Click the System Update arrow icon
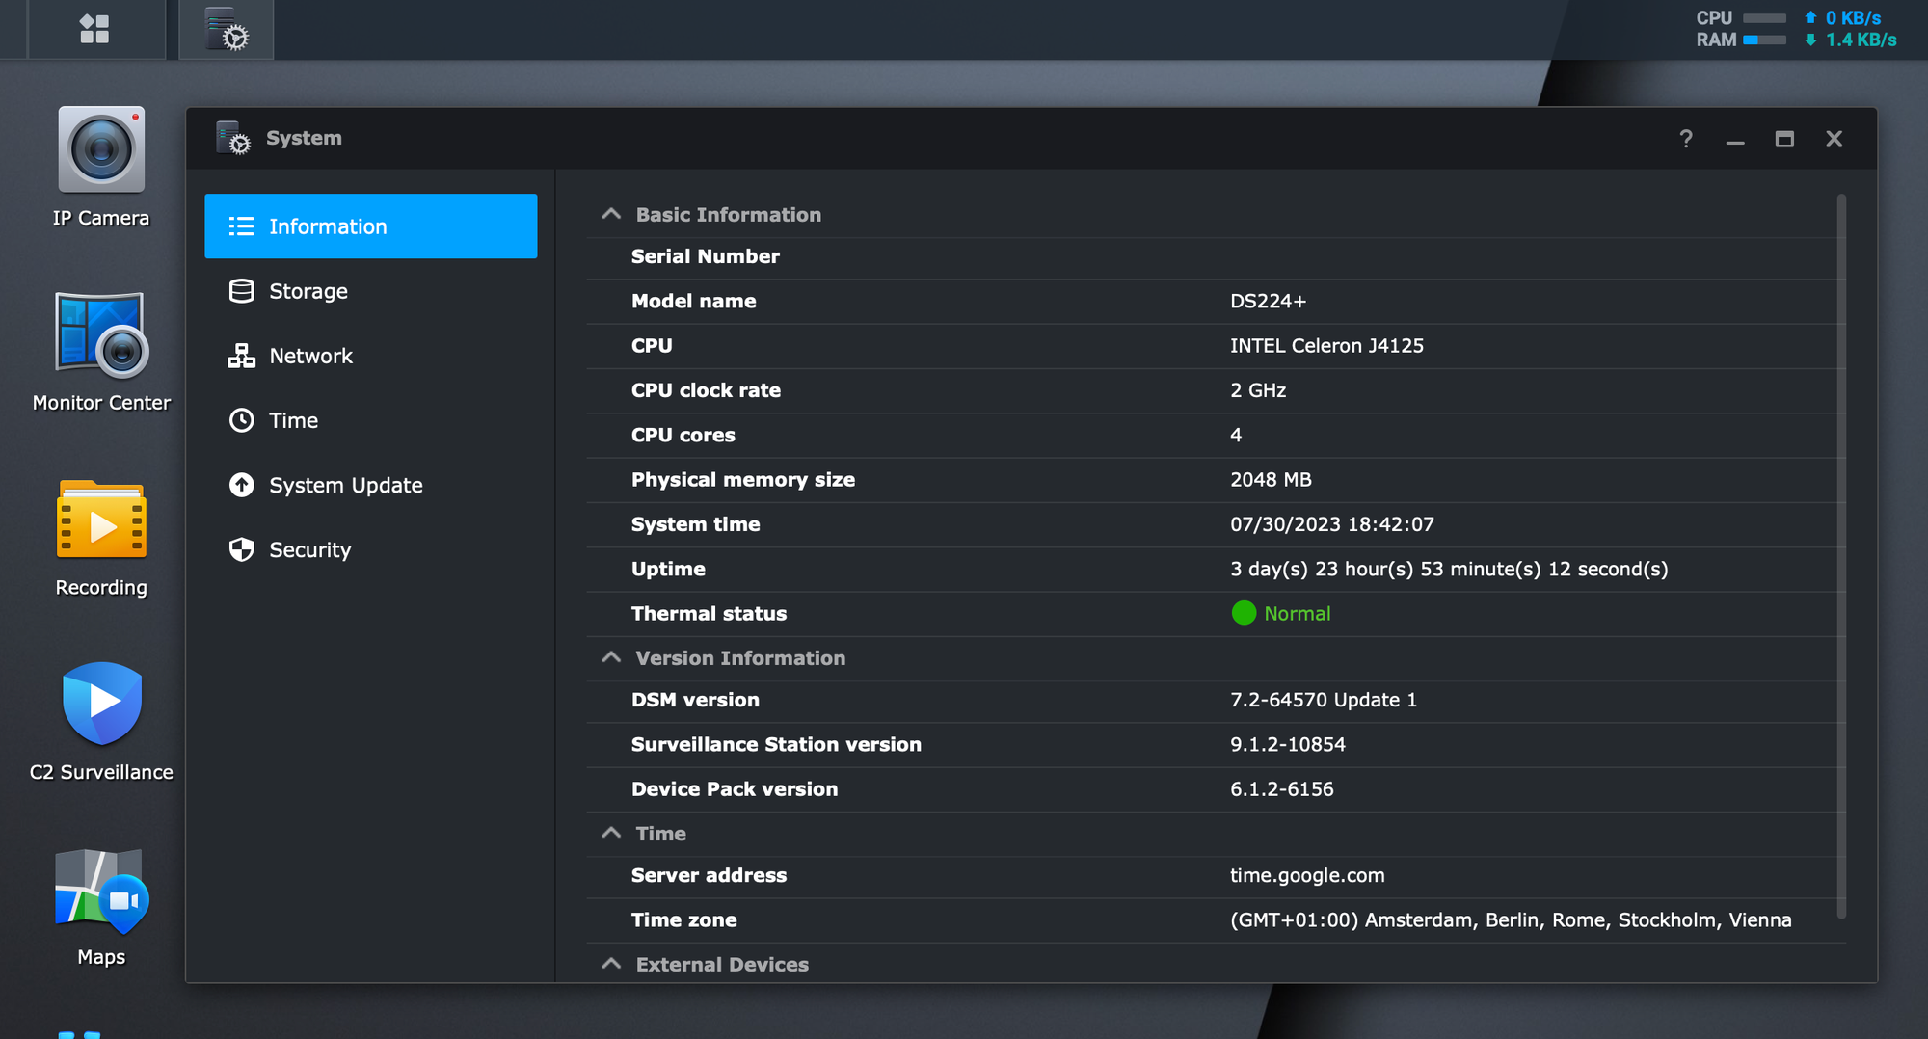 coord(241,485)
